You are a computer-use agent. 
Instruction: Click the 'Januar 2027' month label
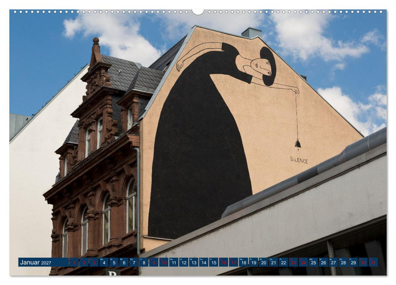click(x=35, y=262)
